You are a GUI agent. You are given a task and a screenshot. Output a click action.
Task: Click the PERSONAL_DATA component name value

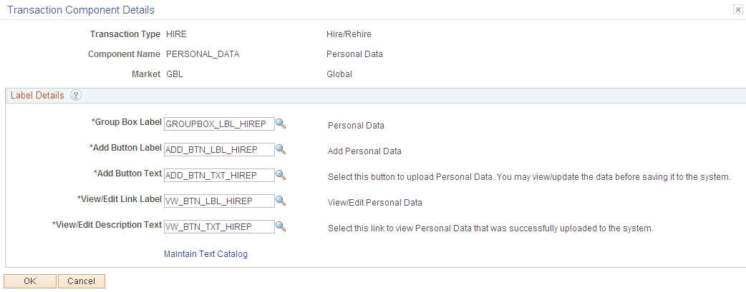[x=203, y=54]
